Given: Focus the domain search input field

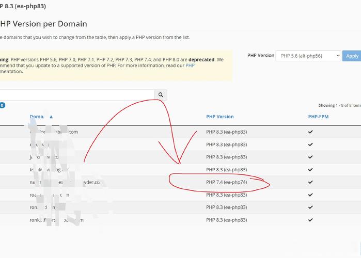Looking at the screenshot, I should point(77,95).
